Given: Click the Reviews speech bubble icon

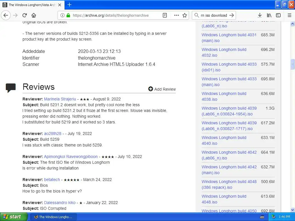Looking at the screenshot, I should (x=11, y=88).
